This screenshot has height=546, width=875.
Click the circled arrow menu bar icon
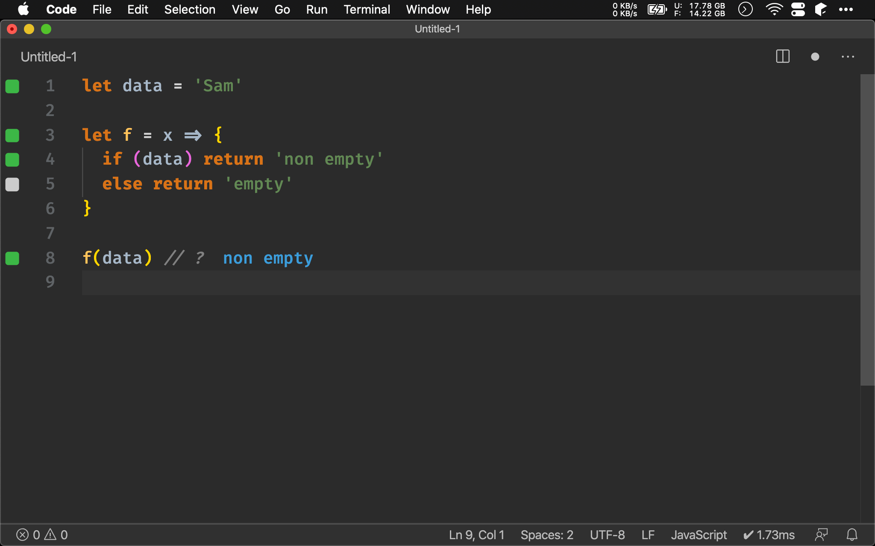point(746,9)
